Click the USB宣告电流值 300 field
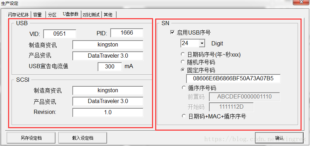Screen dimensions: 310x146 pos(110,67)
